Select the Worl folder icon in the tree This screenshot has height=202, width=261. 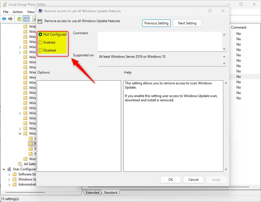(x=25, y=159)
